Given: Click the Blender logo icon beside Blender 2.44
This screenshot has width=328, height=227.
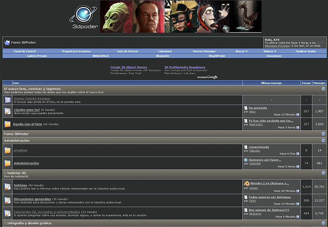Looking at the screenshot, I should coord(247,183).
